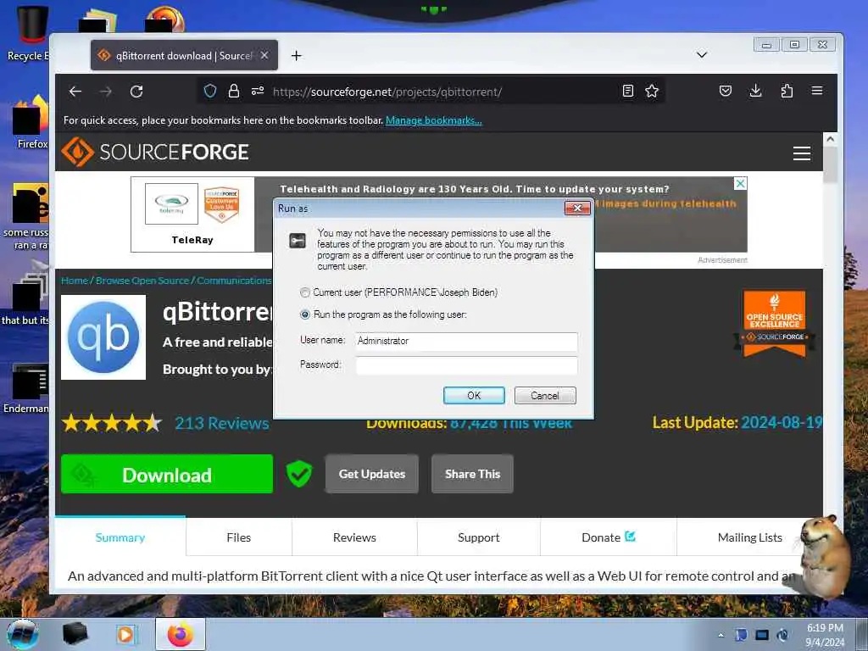Screen dimensions: 868x651
Task: Open site permissions icon in address bar
Action: coord(258,91)
